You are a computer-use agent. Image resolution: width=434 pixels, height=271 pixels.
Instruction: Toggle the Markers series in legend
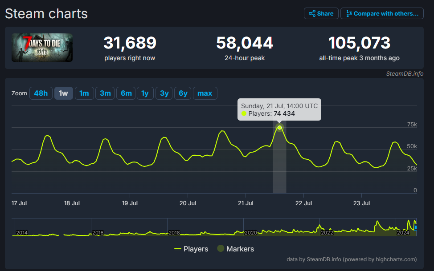click(236, 249)
